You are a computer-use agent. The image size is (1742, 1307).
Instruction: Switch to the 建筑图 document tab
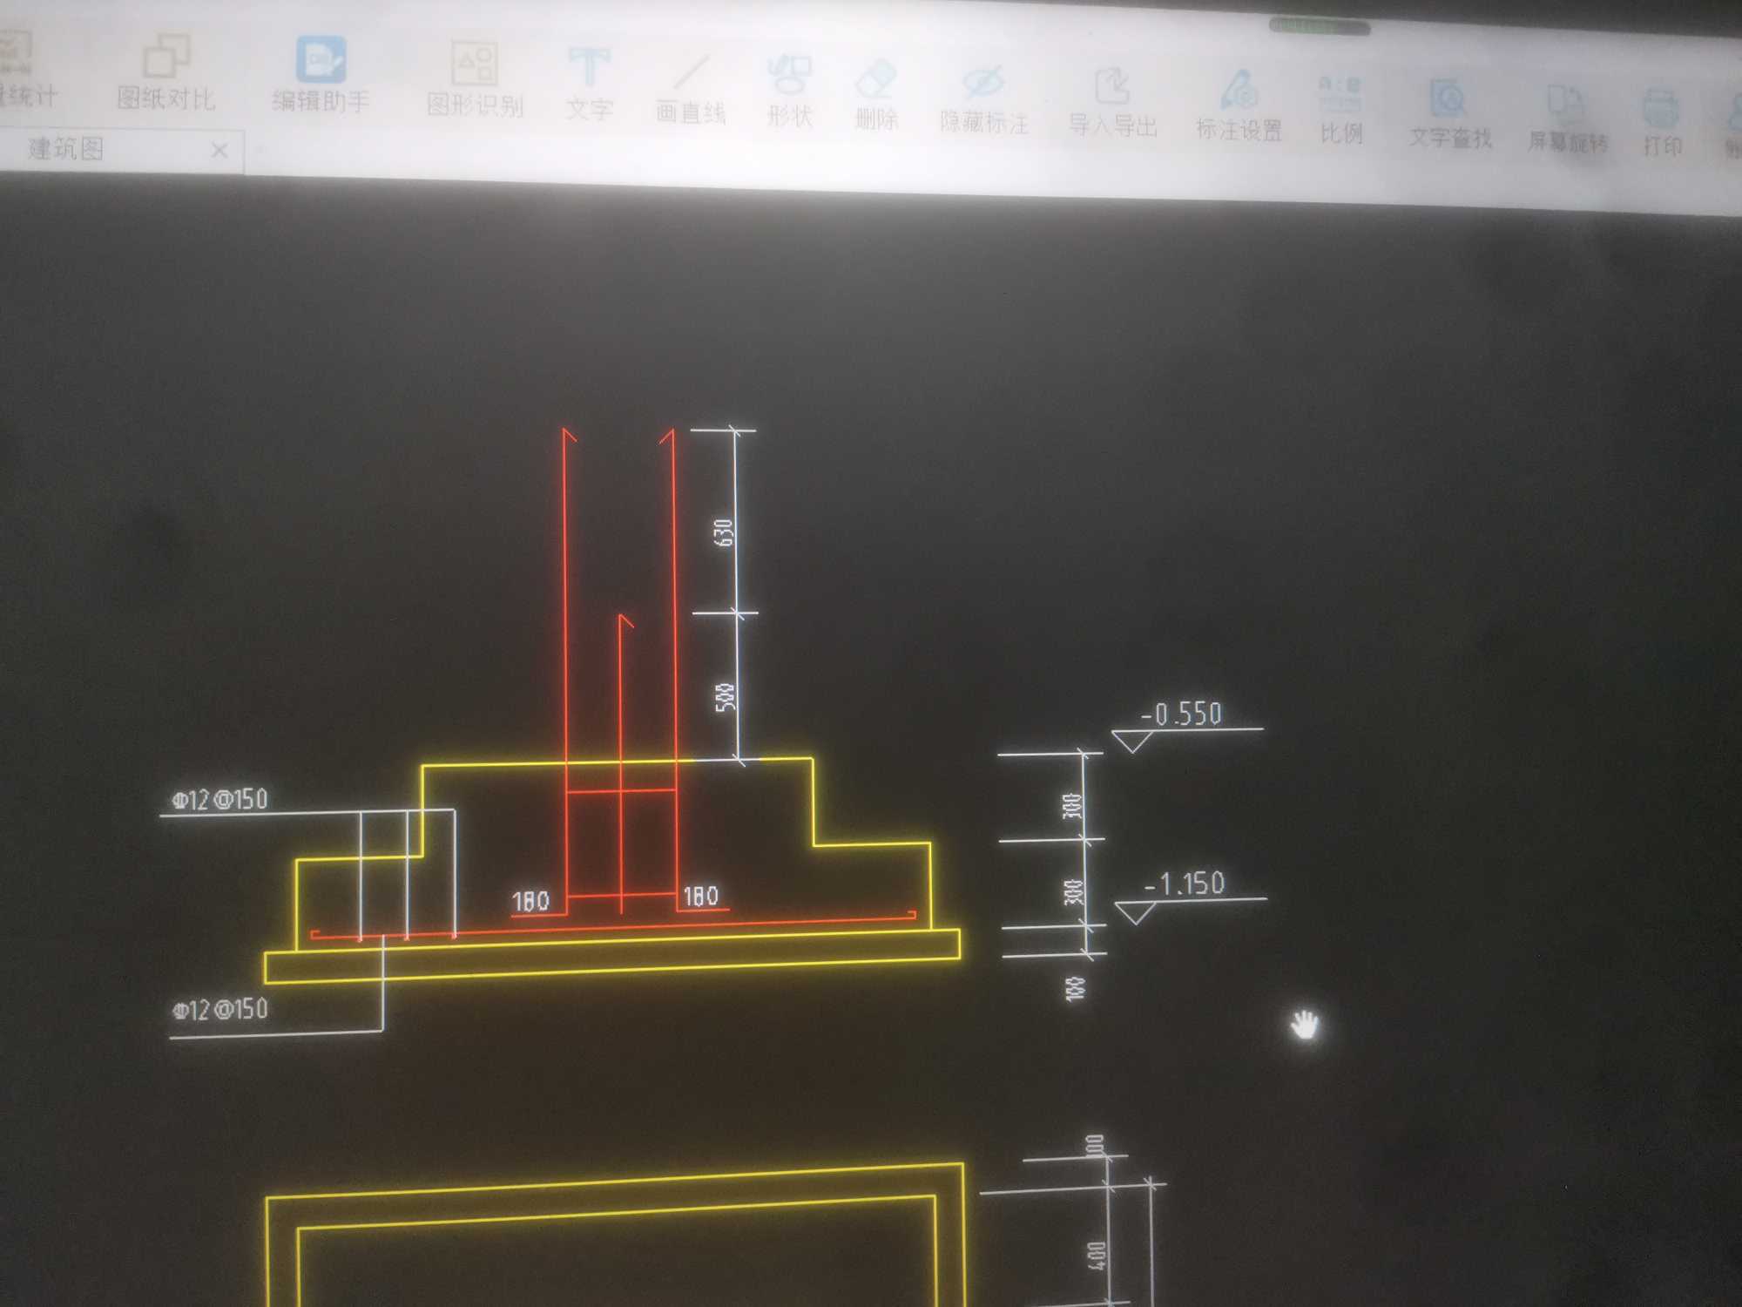[x=66, y=149]
